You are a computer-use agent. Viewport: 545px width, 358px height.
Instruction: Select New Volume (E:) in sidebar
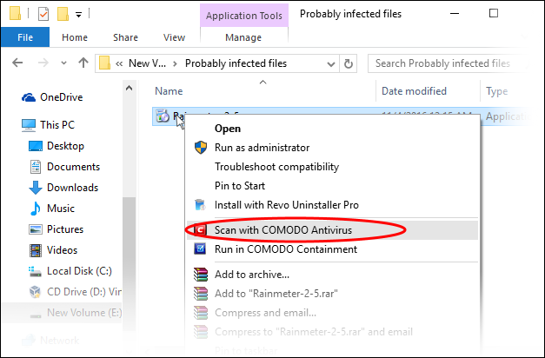click(x=75, y=313)
